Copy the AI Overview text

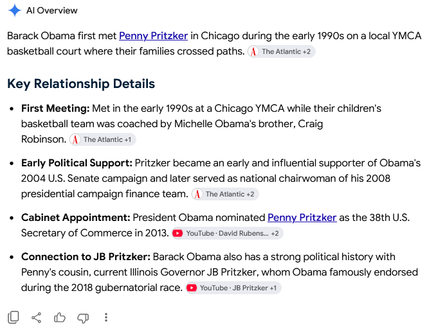tap(14, 317)
